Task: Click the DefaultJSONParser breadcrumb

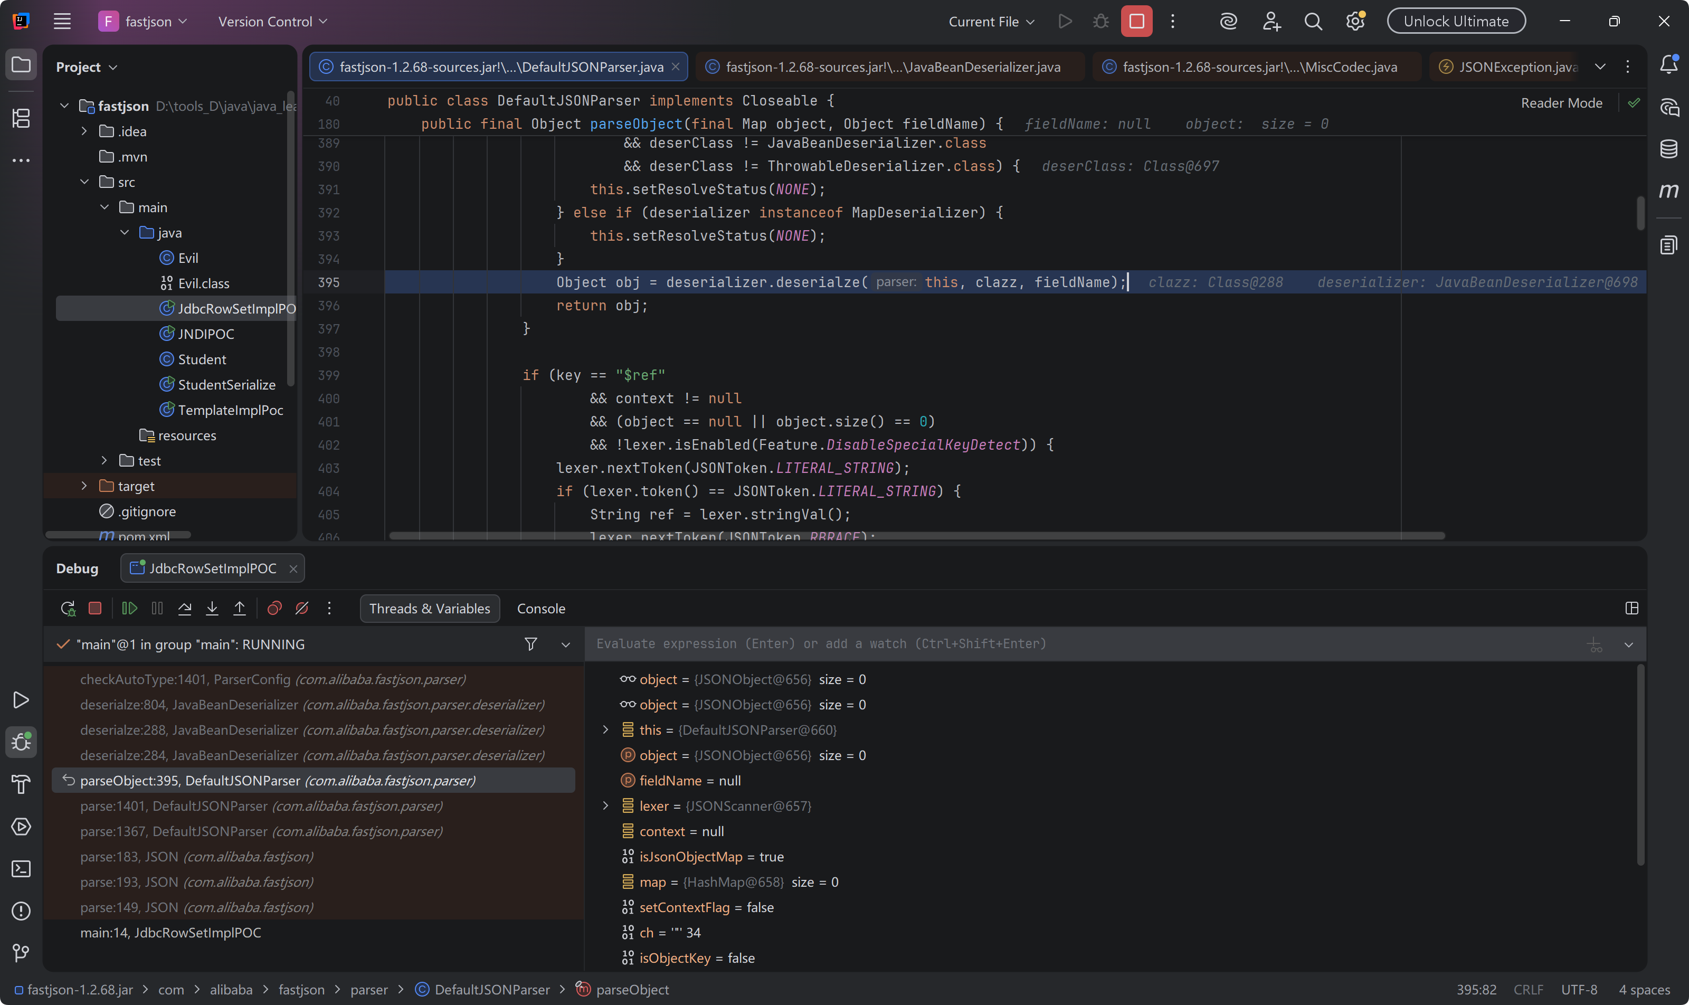Action: click(x=483, y=989)
